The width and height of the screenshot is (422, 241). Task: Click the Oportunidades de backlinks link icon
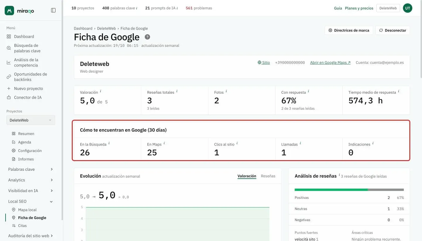tap(9, 77)
